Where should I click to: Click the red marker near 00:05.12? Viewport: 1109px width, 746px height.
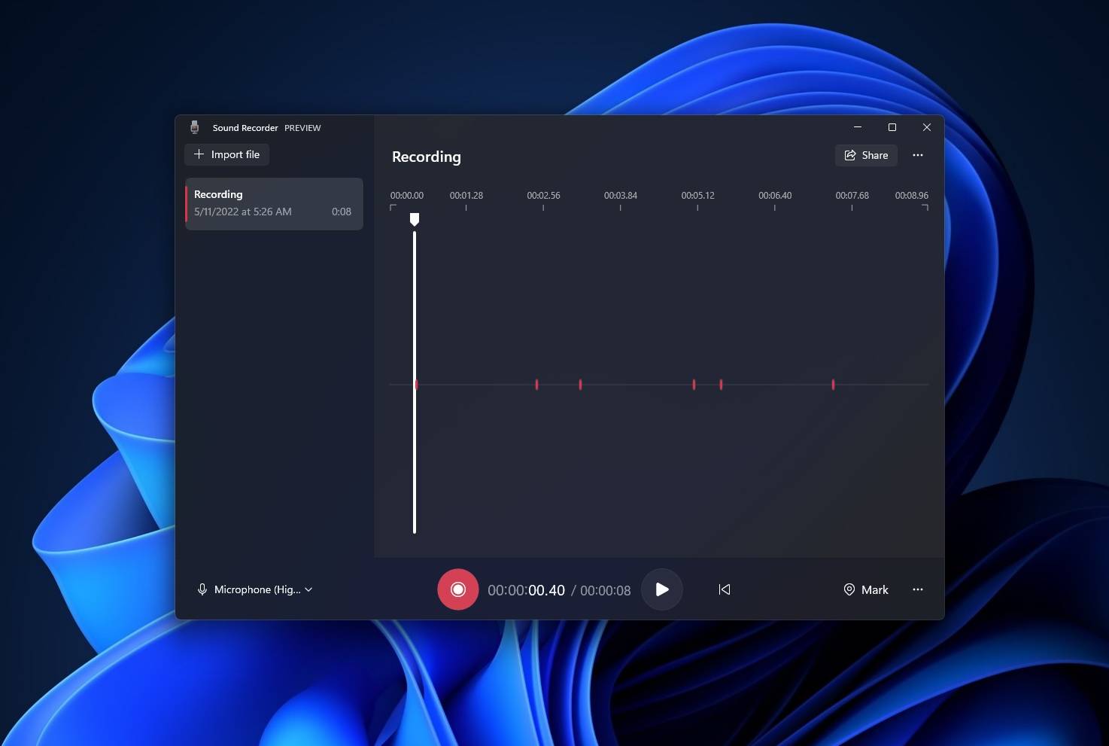coord(694,384)
